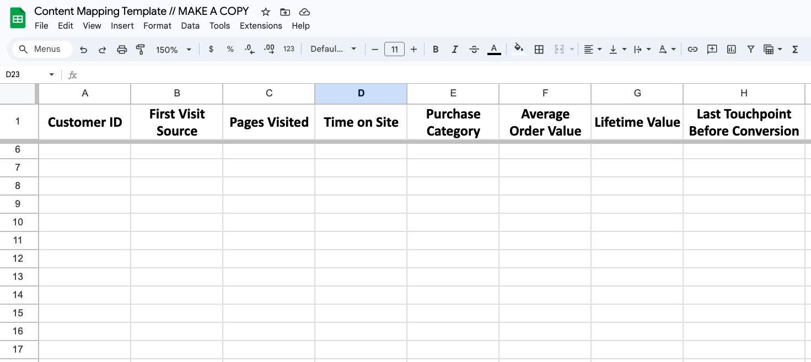Open vertical align dropdown
Screen dimensions: 811x362
(x=617, y=49)
